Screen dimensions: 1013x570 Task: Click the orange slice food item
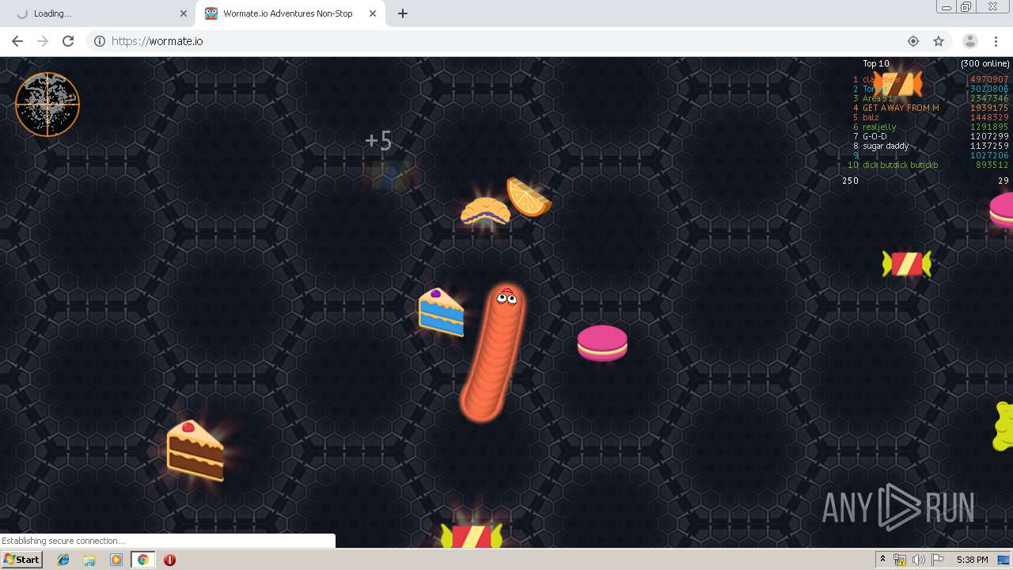529,197
